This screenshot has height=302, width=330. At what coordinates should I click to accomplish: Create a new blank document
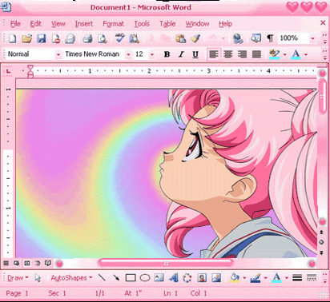tap(13, 39)
